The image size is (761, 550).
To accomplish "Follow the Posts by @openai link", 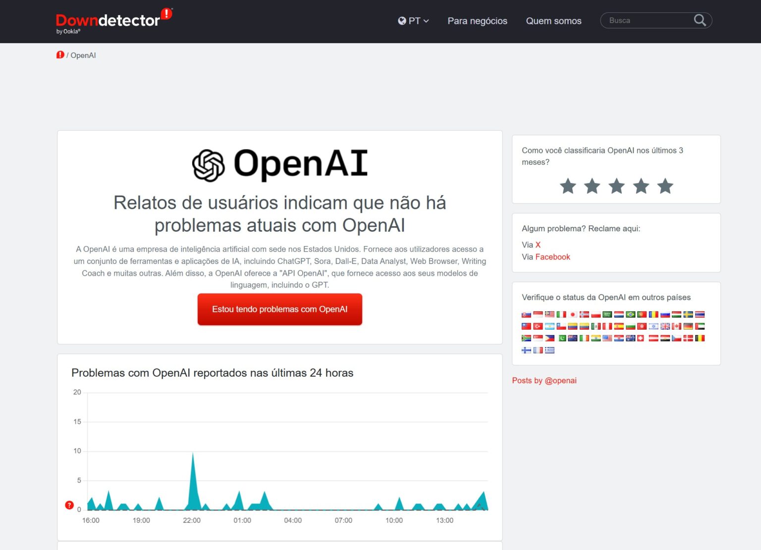I will (544, 380).
